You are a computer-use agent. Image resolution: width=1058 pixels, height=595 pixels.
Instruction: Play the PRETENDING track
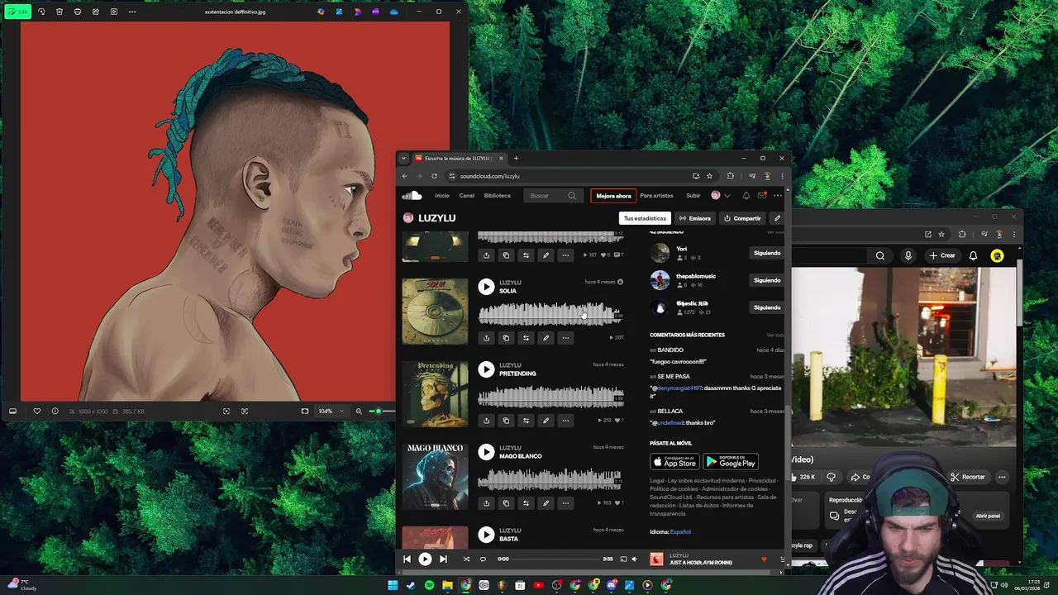[486, 369]
